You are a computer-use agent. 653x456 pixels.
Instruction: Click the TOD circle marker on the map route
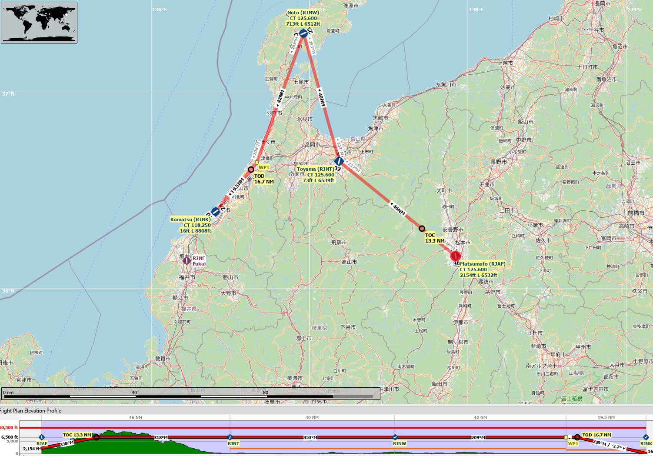251,170
